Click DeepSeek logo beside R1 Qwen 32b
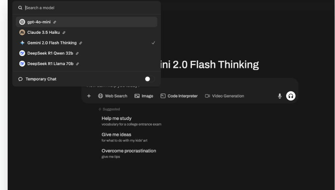 coord(22,53)
